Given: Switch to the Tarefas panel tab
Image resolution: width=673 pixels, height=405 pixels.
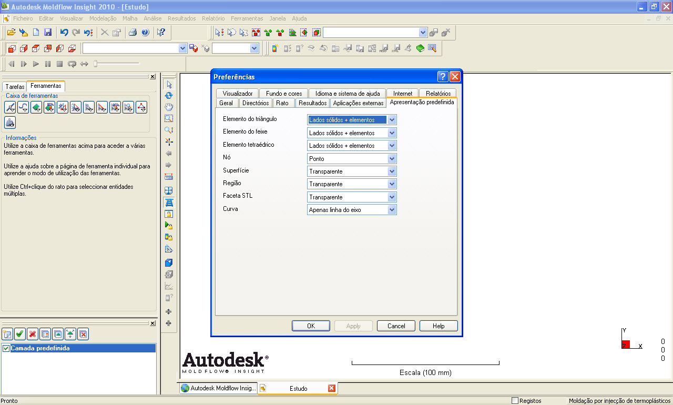Looking at the screenshot, I should (x=15, y=87).
